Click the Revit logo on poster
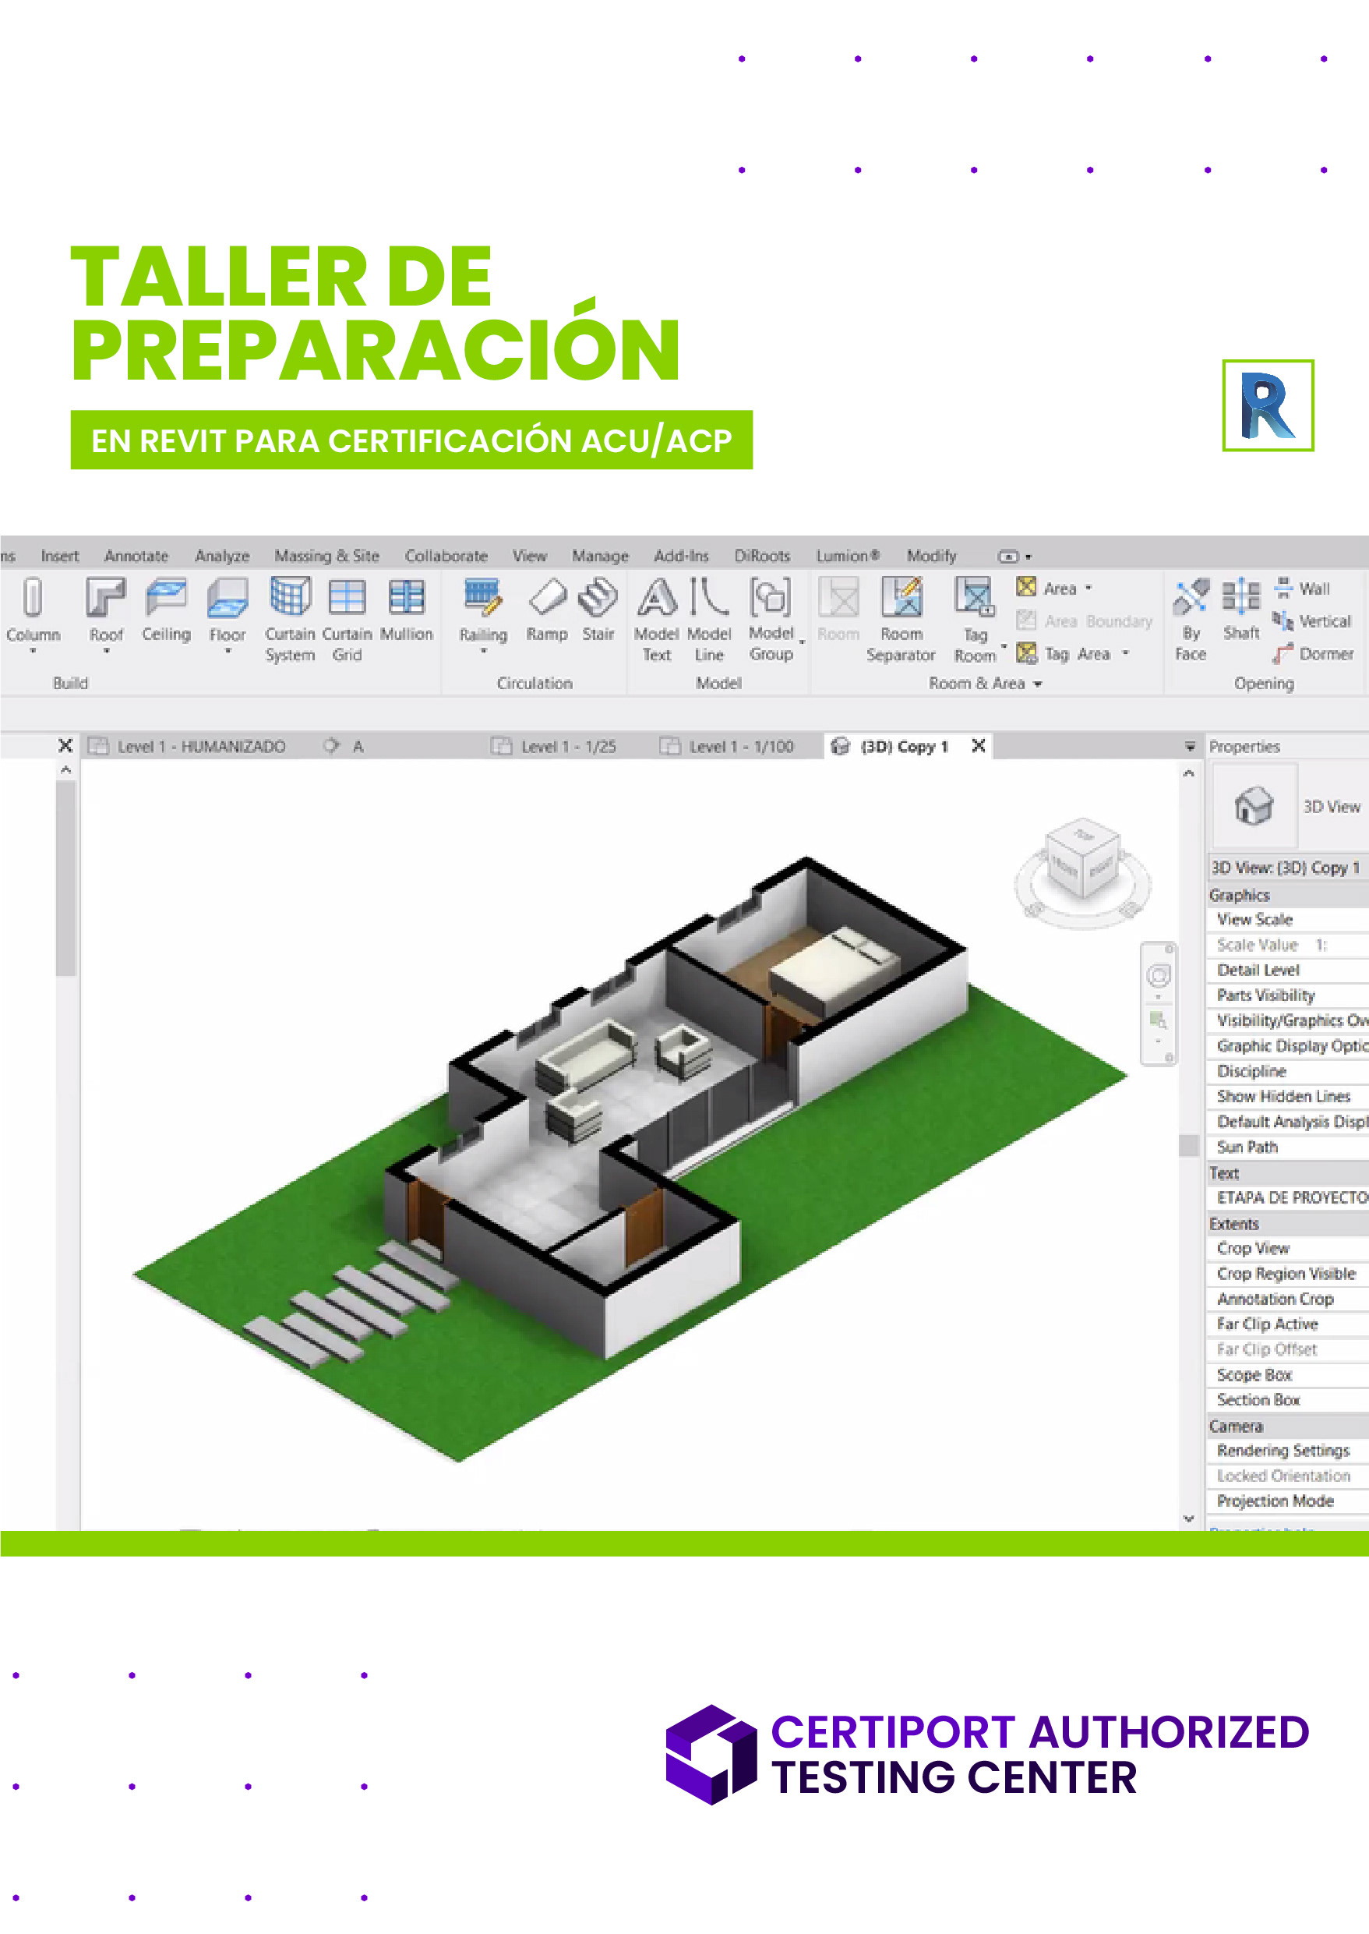Image resolution: width=1369 pixels, height=1934 pixels. tap(1268, 405)
